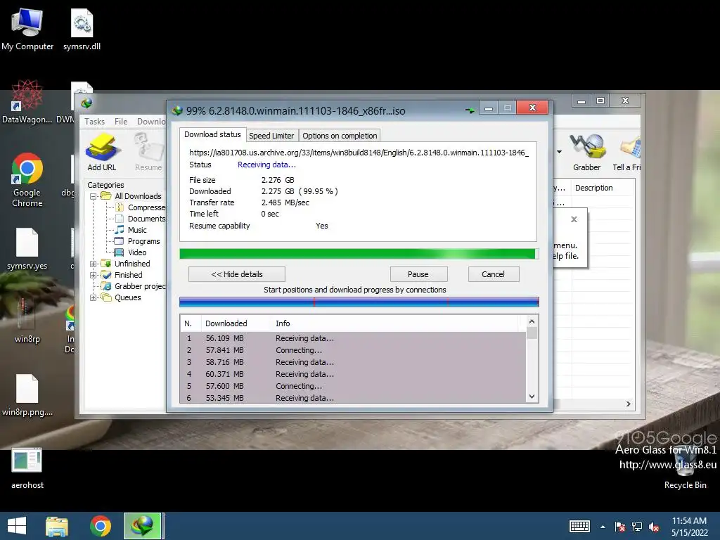Expand the Finished category node
The height and width of the screenshot is (540, 720).
(94, 275)
